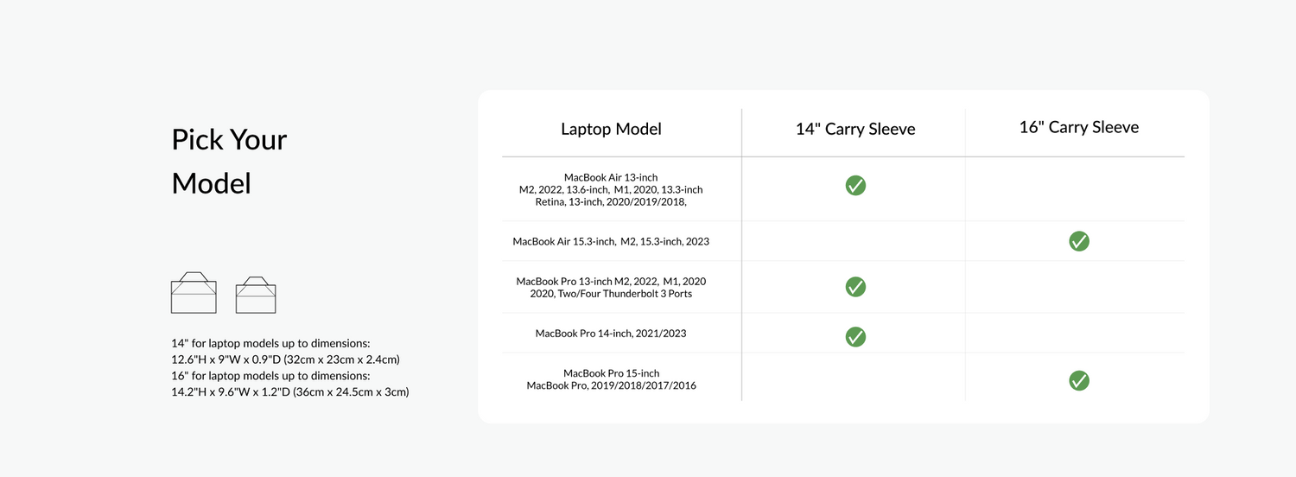
Task: Click green checkmark for MacBook Pro 15-inch
Action: click(1078, 380)
